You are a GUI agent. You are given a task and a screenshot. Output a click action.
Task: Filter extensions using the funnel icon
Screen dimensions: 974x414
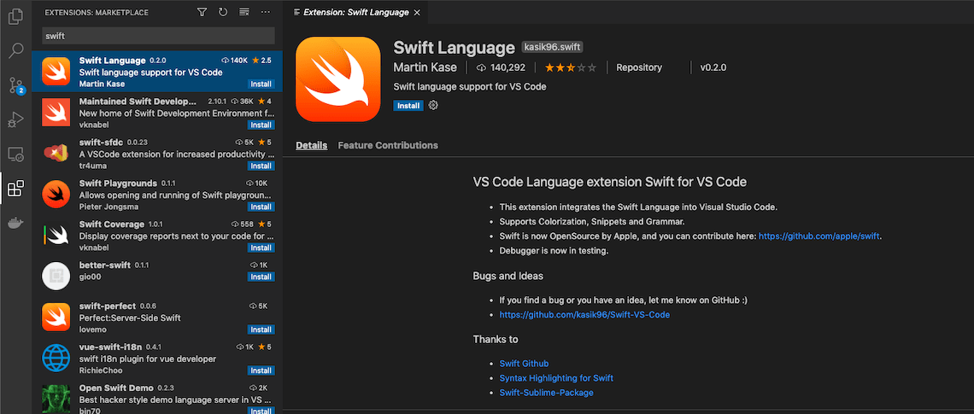202,12
